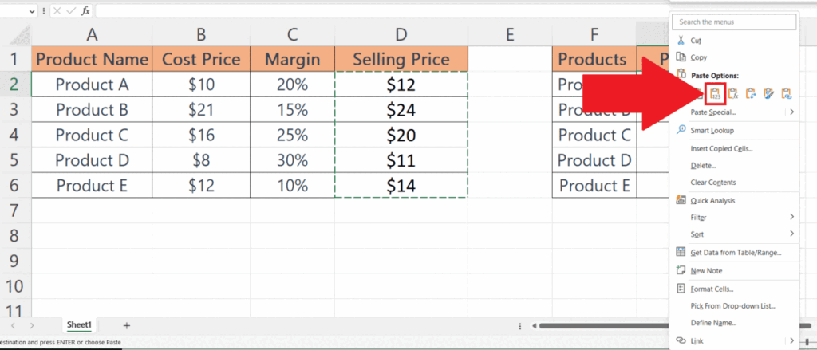Select column E header
The height and width of the screenshot is (350, 817).
[510, 35]
